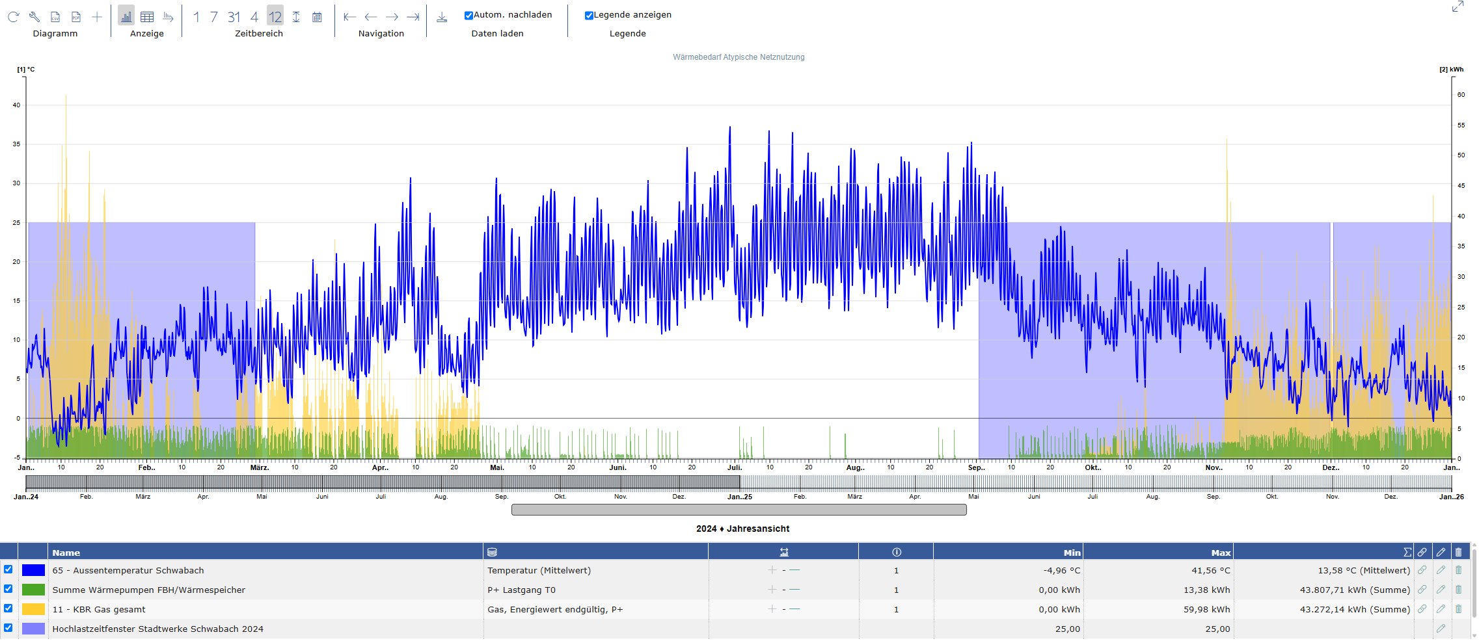The width and height of the screenshot is (1479, 641).
Task: Uncheck the Autom. nachladen checkbox
Action: tap(468, 16)
